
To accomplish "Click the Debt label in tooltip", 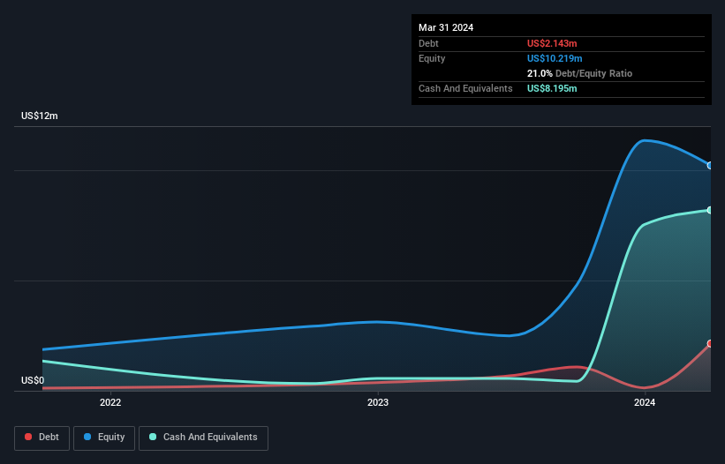I will (428, 43).
